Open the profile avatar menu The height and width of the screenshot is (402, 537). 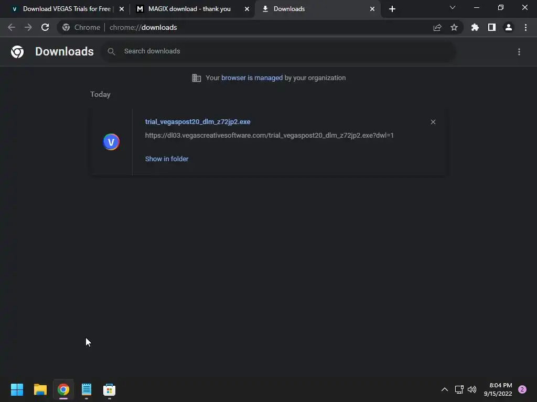[x=509, y=27]
